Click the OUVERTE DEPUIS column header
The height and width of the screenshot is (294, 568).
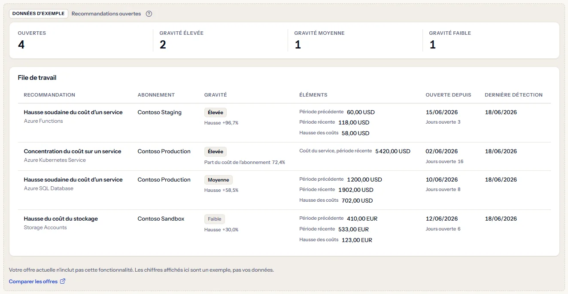click(x=448, y=95)
